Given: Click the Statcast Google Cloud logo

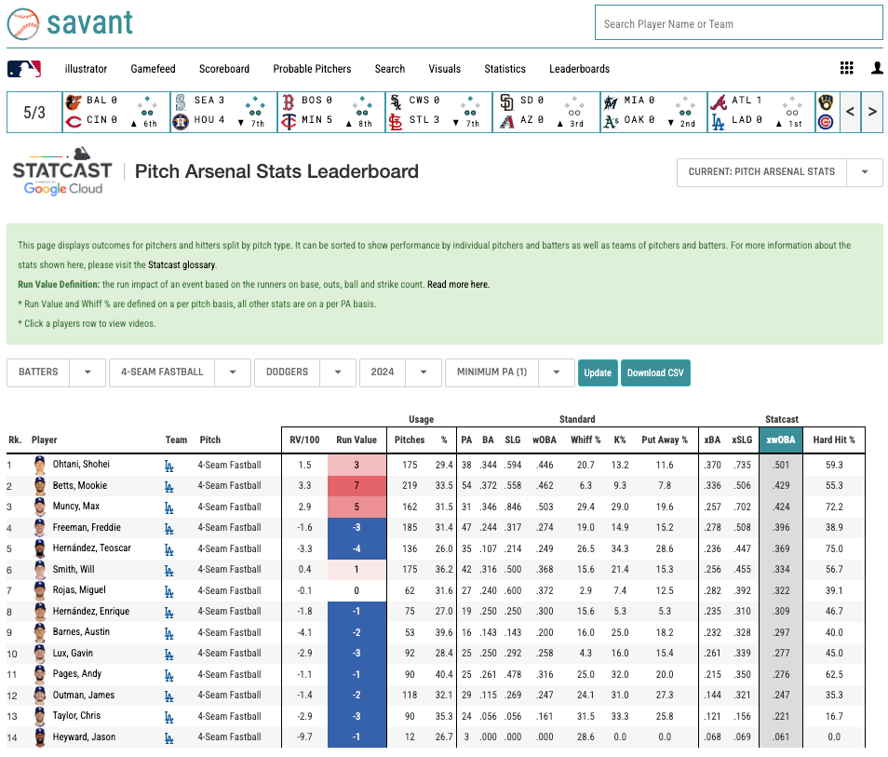Looking at the screenshot, I should coord(61,173).
